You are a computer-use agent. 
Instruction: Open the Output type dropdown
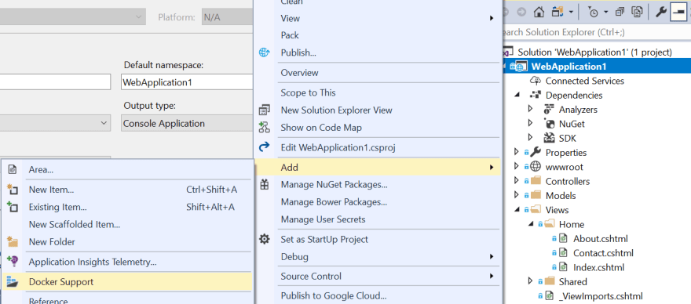pos(188,123)
